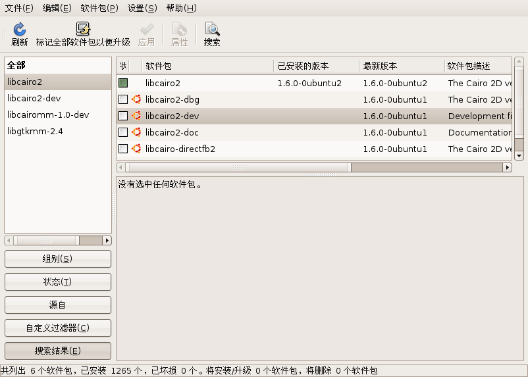Click the Custom Filters (自定义过滤器) button
The width and height of the screenshot is (528, 377).
point(58,328)
